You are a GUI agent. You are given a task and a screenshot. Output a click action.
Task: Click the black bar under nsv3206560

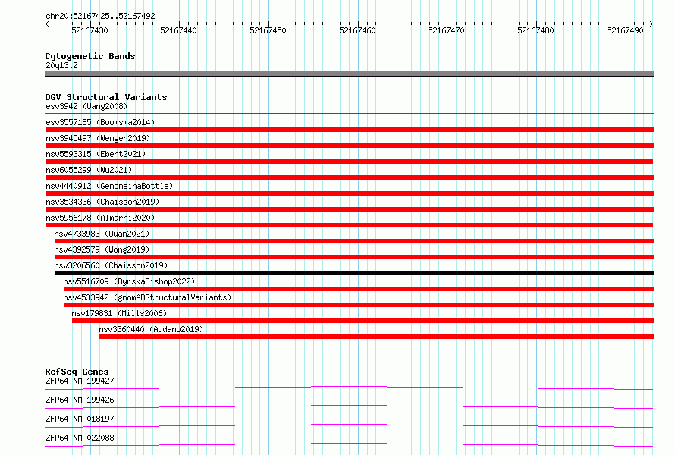tap(354, 273)
